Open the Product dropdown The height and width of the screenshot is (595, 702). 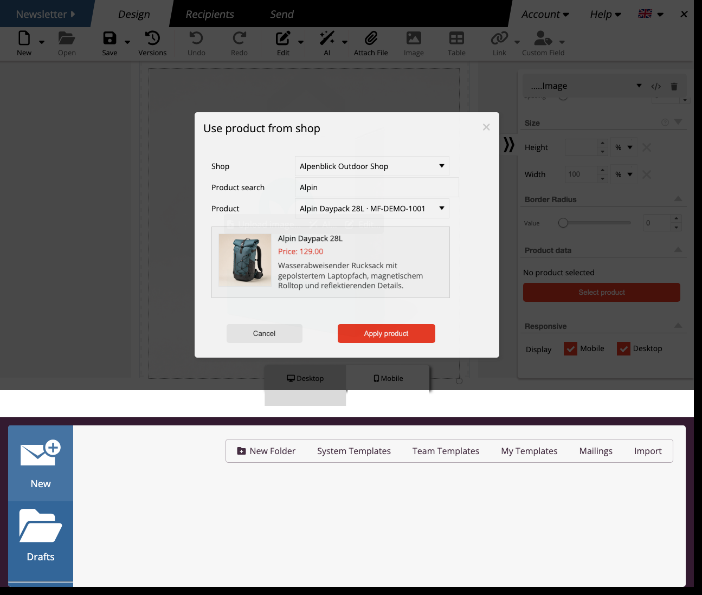372,209
